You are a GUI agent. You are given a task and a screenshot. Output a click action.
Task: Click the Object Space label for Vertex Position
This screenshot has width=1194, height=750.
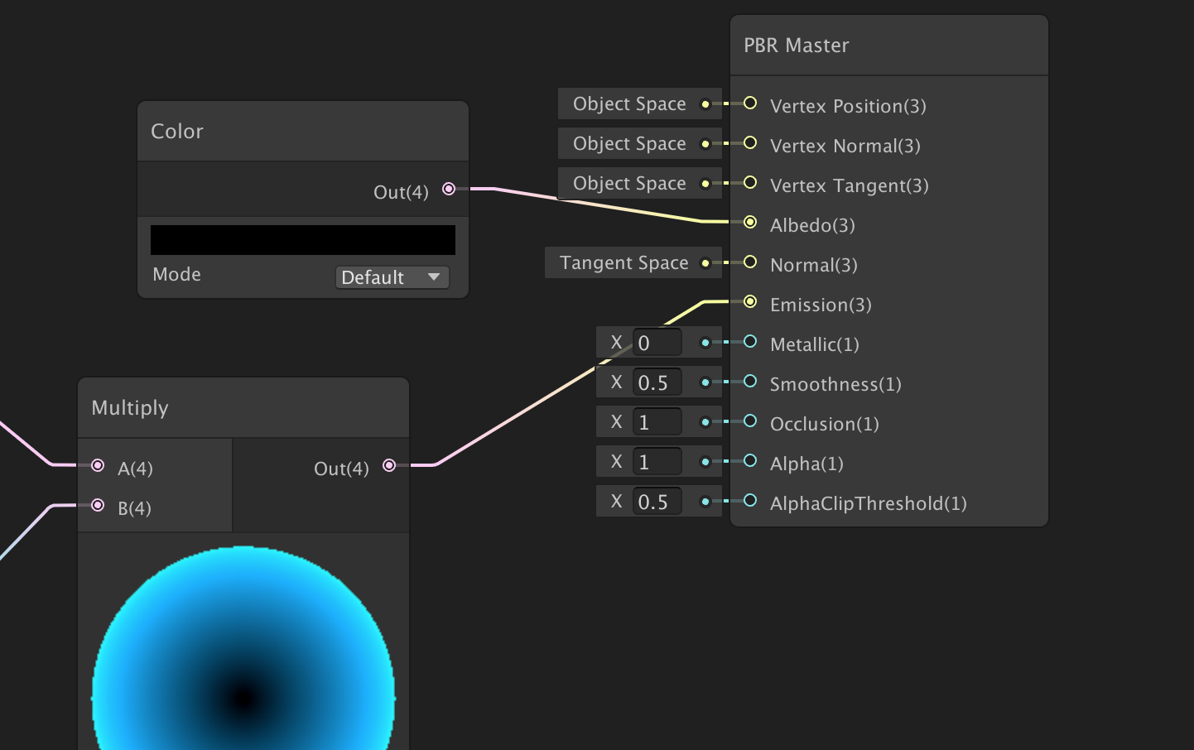coord(629,103)
